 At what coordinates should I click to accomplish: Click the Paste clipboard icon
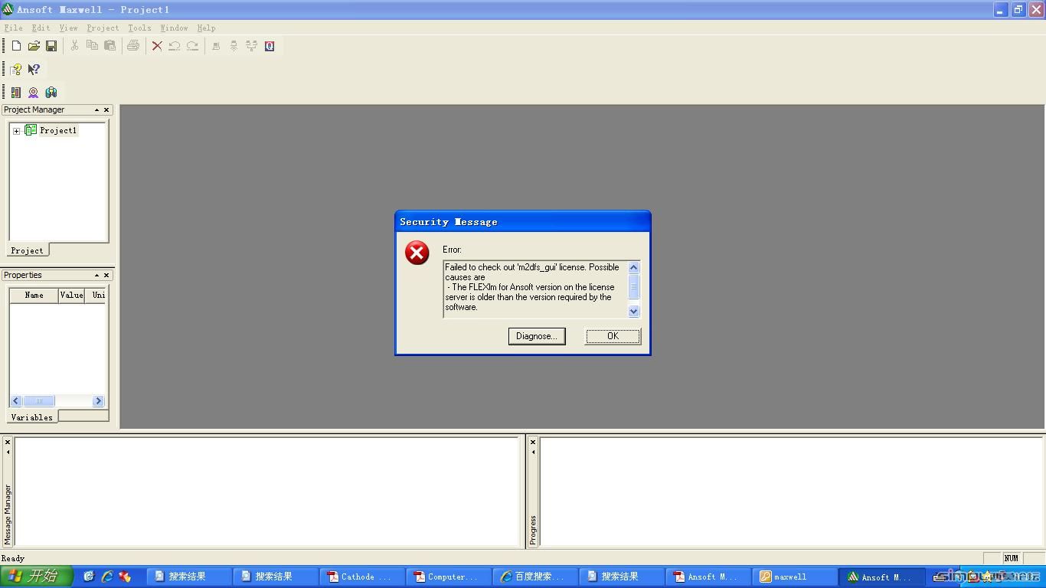(110, 46)
